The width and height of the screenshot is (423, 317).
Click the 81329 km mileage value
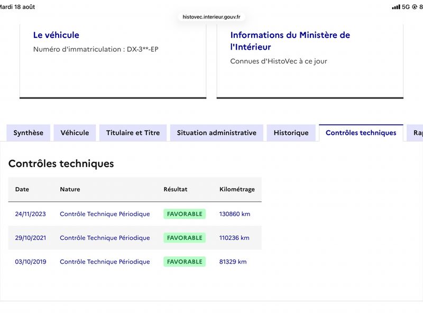pyautogui.click(x=233, y=262)
